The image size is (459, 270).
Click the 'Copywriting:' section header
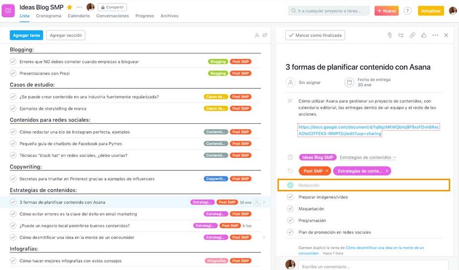coord(26,167)
